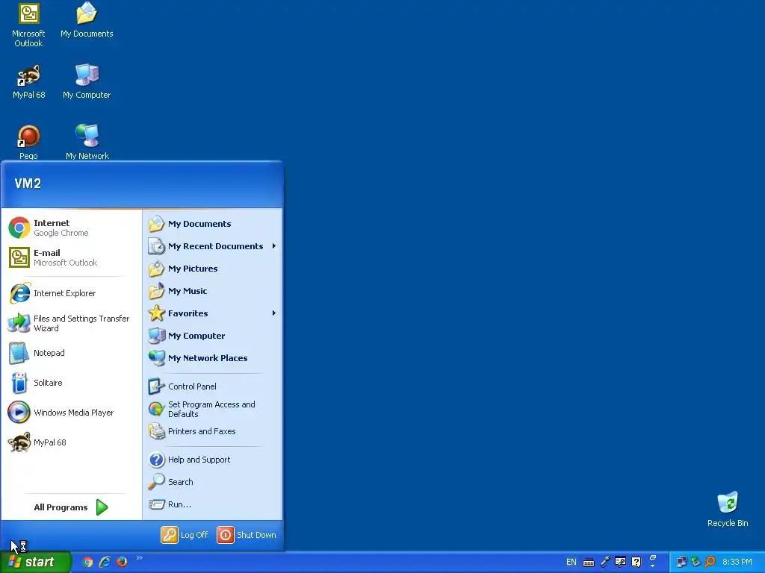Screen dimensions: 765x573
Task: Click the Log Off button
Action: pos(185,534)
